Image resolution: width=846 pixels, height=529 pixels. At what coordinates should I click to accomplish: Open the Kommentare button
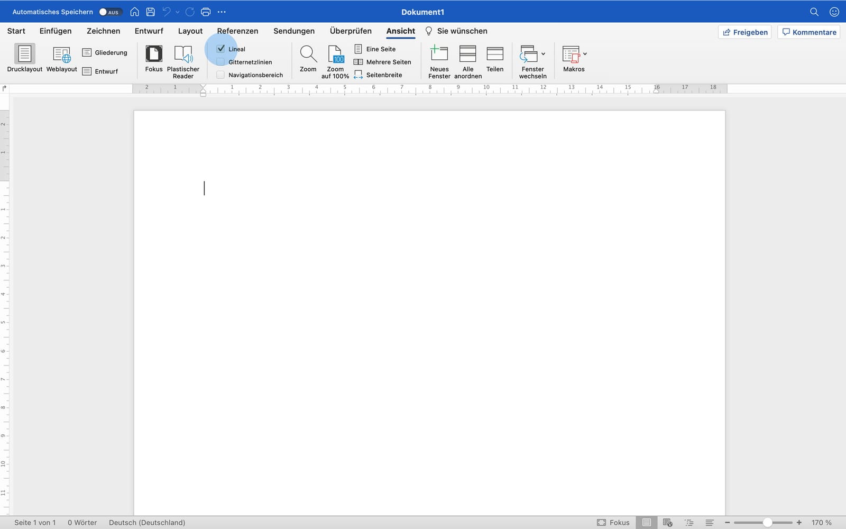pos(809,32)
